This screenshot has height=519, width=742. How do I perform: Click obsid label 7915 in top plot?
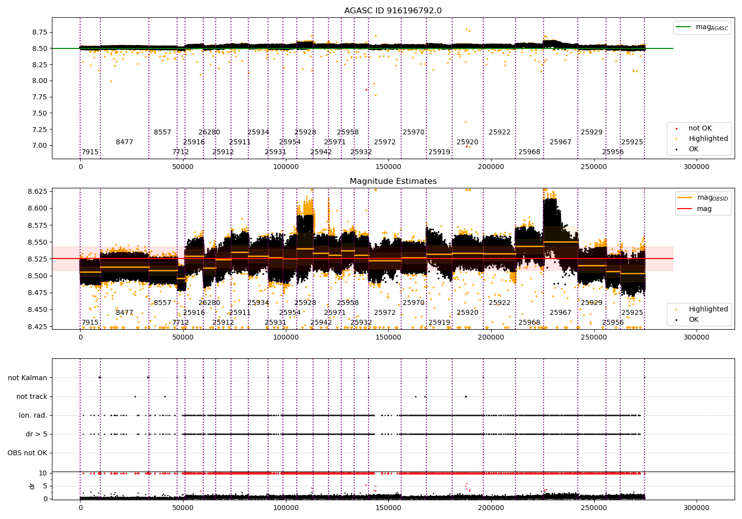[x=90, y=152]
